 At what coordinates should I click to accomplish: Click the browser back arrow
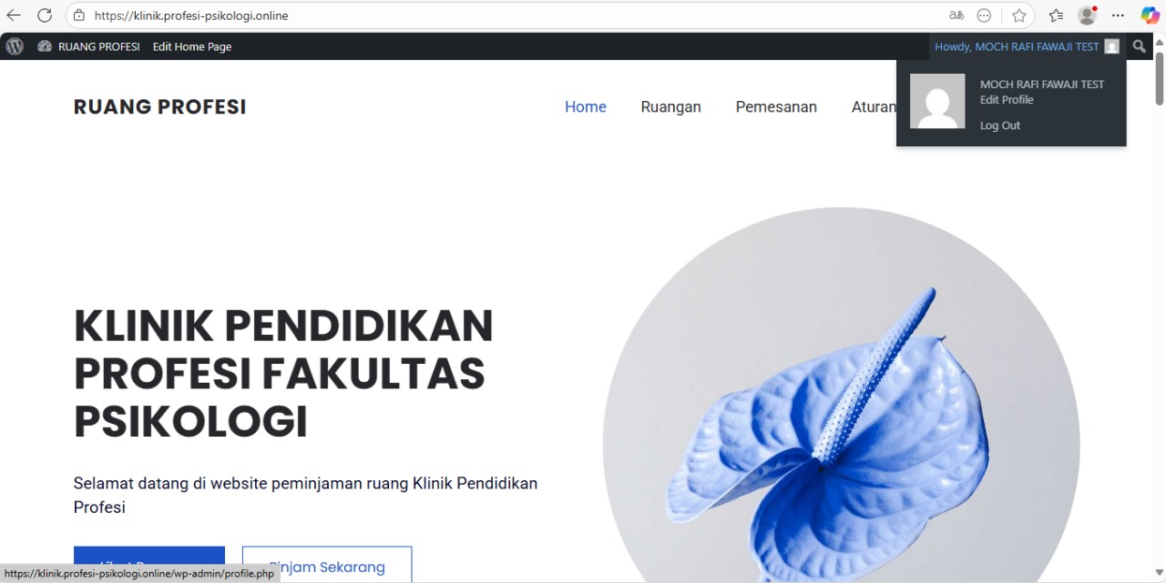[14, 15]
